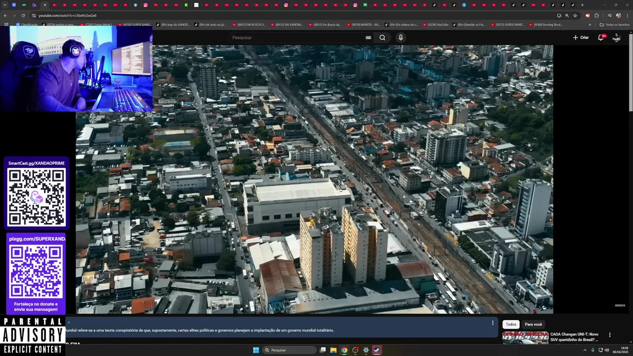Click the Windows taskbar Pesquisar box
Image resolution: width=633 pixels, height=356 pixels.
289,350
